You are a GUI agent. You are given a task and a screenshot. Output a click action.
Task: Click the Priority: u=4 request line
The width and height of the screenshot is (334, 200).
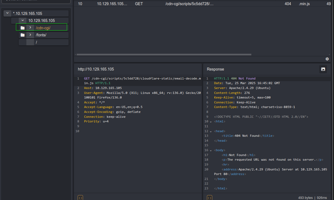click(x=96, y=121)
